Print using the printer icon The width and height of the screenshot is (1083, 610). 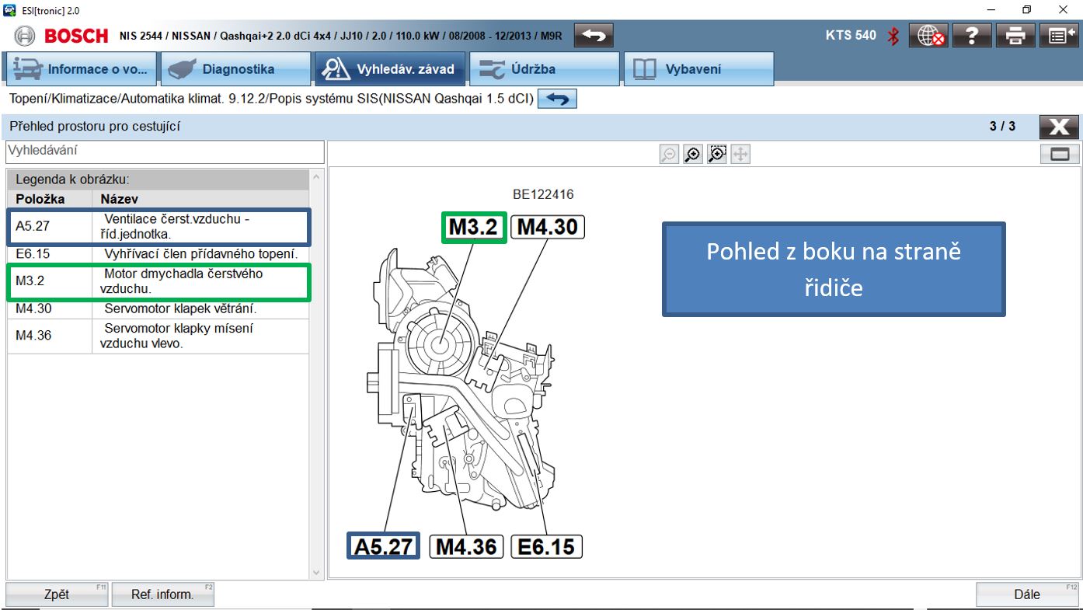(x=1015, y=36)
